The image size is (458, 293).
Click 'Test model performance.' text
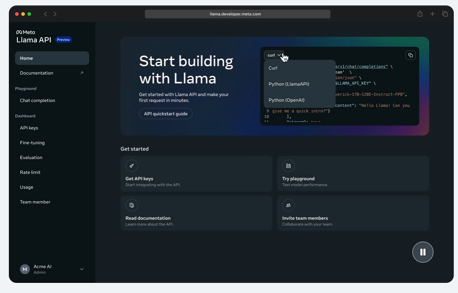305,185
